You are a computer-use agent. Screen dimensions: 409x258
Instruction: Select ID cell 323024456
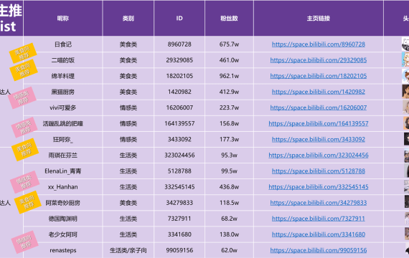coord(179,156)
